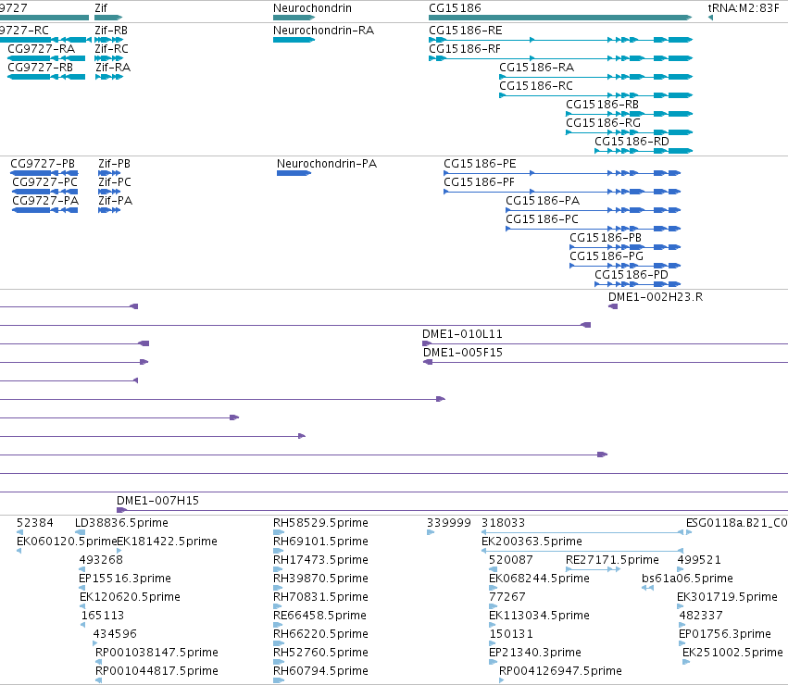Select the CG9727-PA protein feature

45,210
